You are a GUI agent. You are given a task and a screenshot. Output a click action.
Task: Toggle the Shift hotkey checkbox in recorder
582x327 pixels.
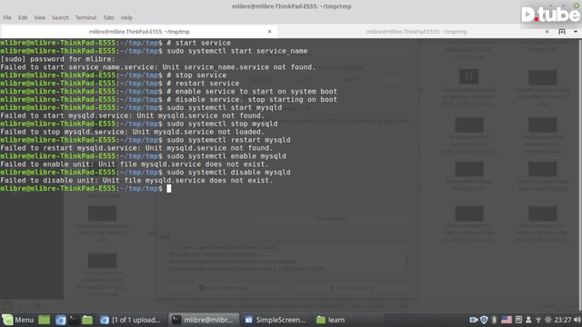point(254,80)
